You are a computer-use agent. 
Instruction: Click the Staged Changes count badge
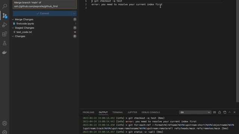(x=75, y=28)
